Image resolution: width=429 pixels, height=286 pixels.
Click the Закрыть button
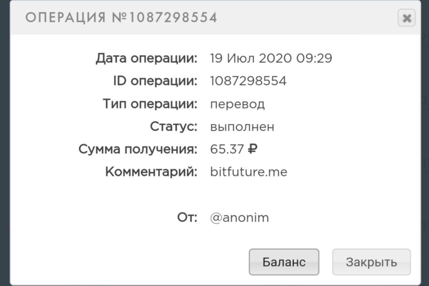371,262
